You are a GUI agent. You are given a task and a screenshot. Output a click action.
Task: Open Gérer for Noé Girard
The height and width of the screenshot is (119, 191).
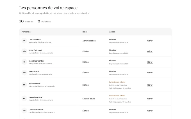150,73
